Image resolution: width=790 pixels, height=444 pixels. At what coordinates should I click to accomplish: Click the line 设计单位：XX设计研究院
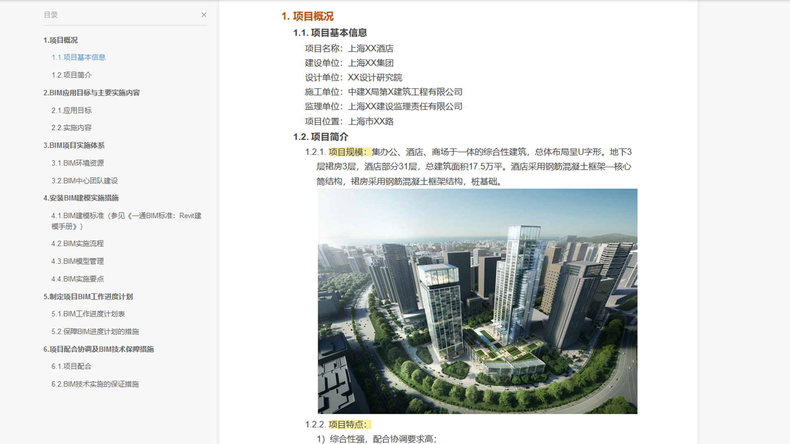[353, 78]
